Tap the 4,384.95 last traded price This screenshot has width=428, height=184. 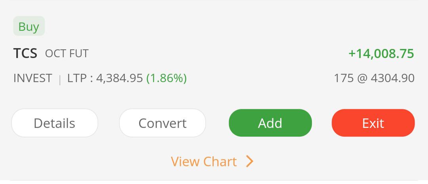tap(119, 78)
